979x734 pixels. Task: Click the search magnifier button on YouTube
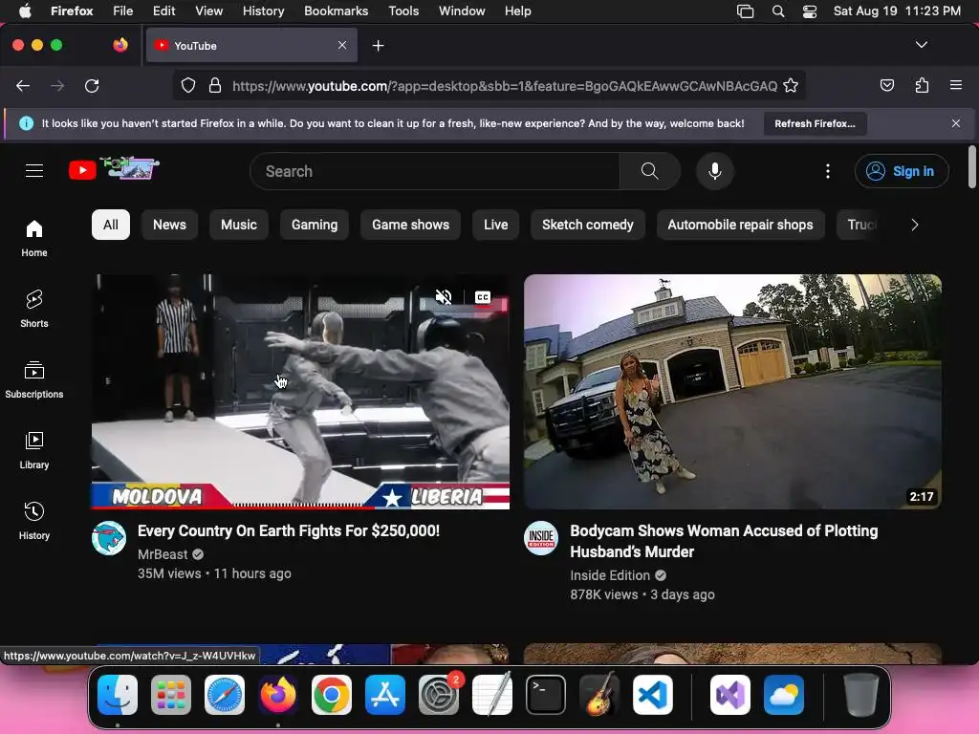(x=649, y=171)
